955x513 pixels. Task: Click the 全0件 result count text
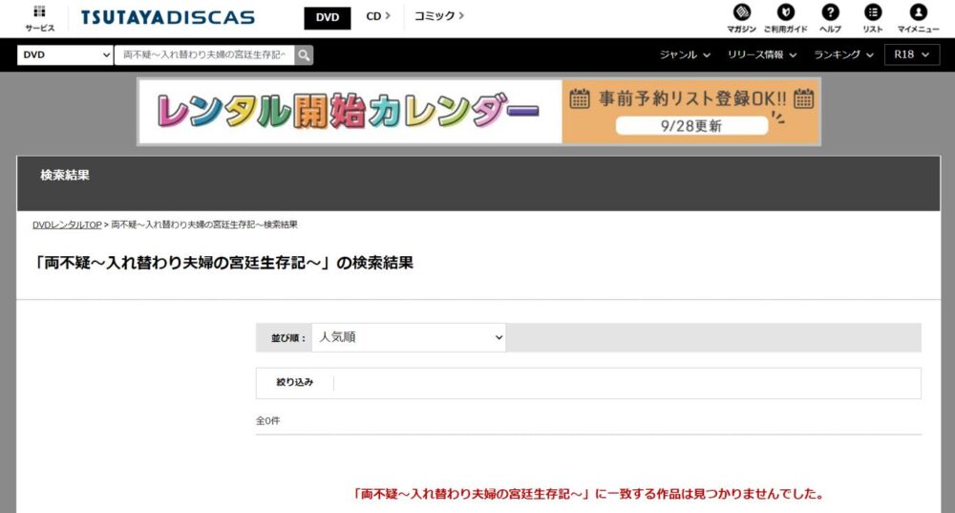(268, 421)
